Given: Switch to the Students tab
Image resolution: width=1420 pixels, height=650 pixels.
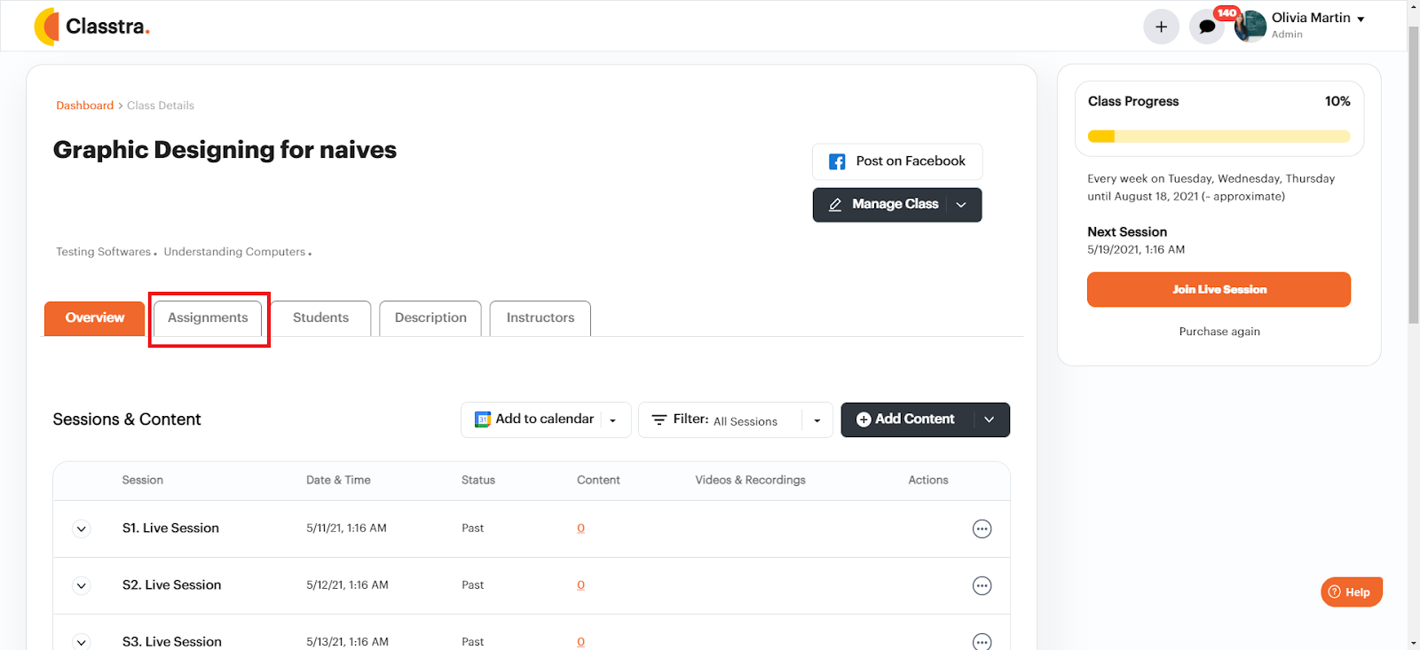Looking at the screenshot, I should (x=320, y=318).
